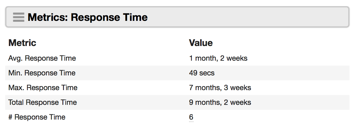This screenshot has width=355, height=130.
Task: Click the Avg. Response Time row label
Action: [42, 58]
